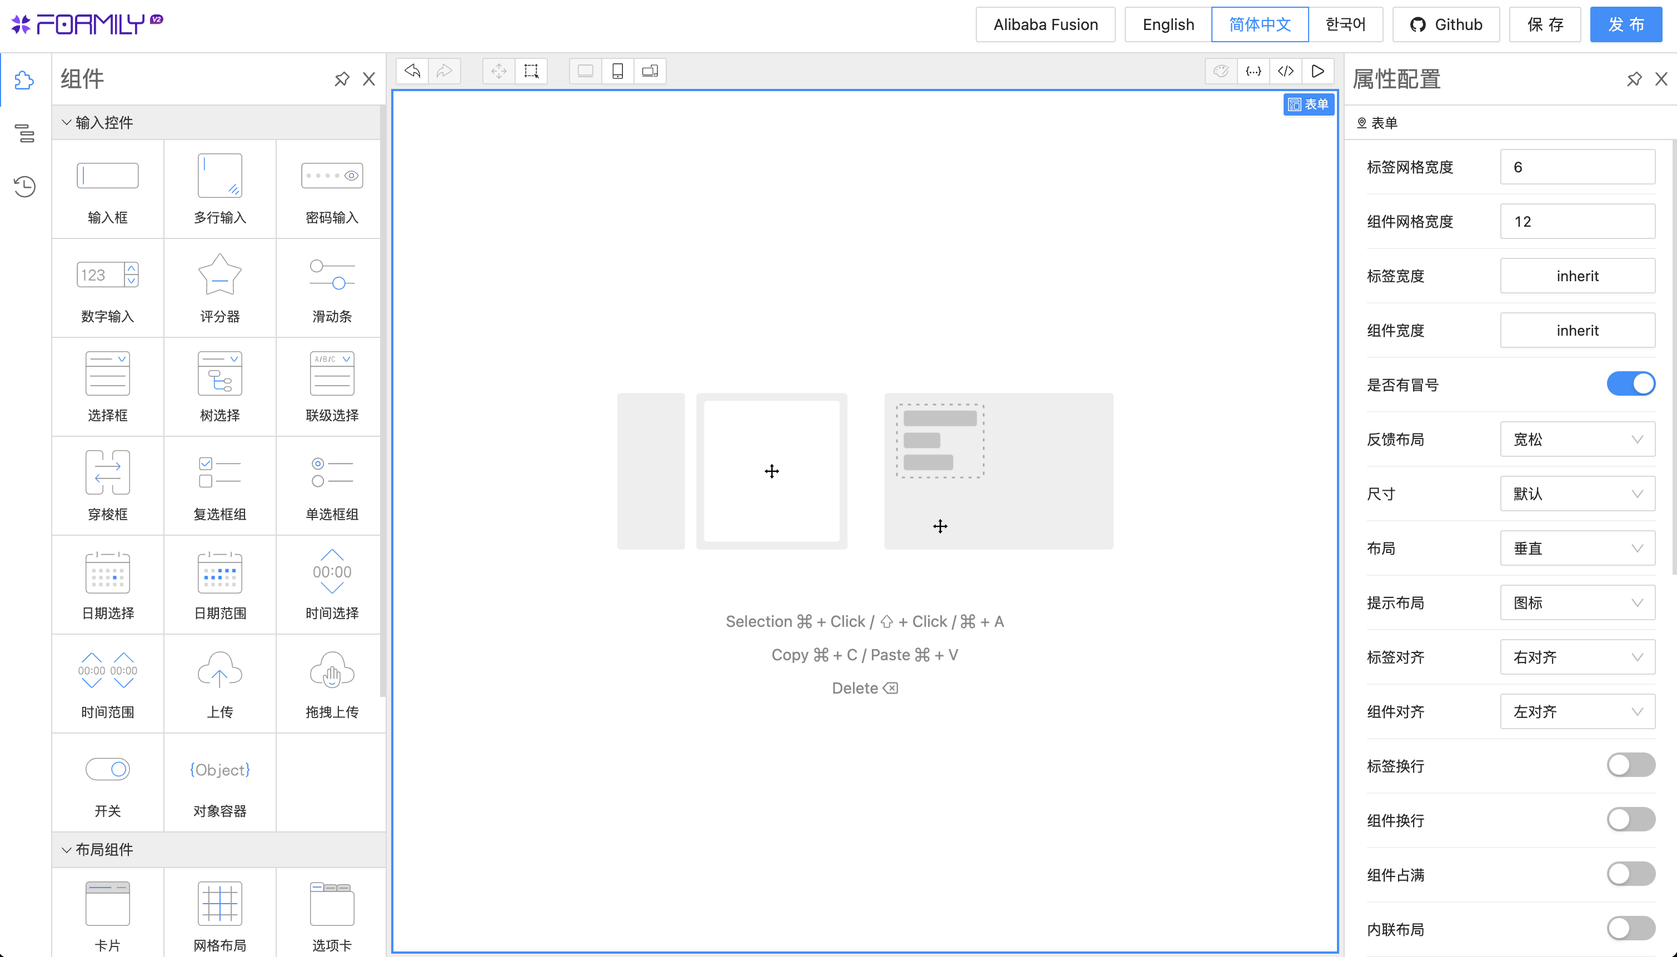Enable the 标签换行 switch
Screen dimensions: 1677x957
pyautogui.click(x=1630, y=765)
